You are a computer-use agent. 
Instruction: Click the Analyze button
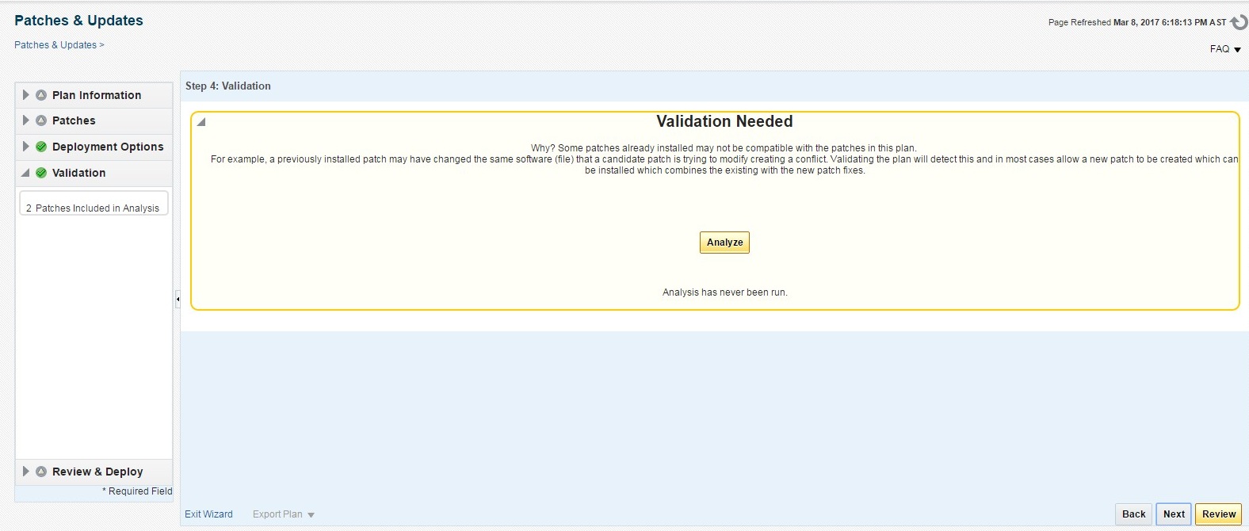pos(724,243)
